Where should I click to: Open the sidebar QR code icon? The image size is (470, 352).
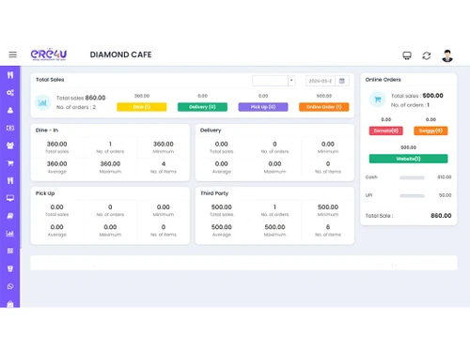tap(10, 251)
